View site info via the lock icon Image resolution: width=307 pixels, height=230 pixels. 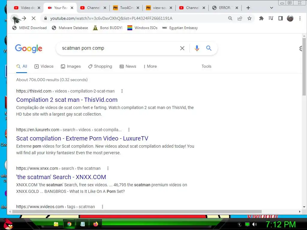[46, 18]
